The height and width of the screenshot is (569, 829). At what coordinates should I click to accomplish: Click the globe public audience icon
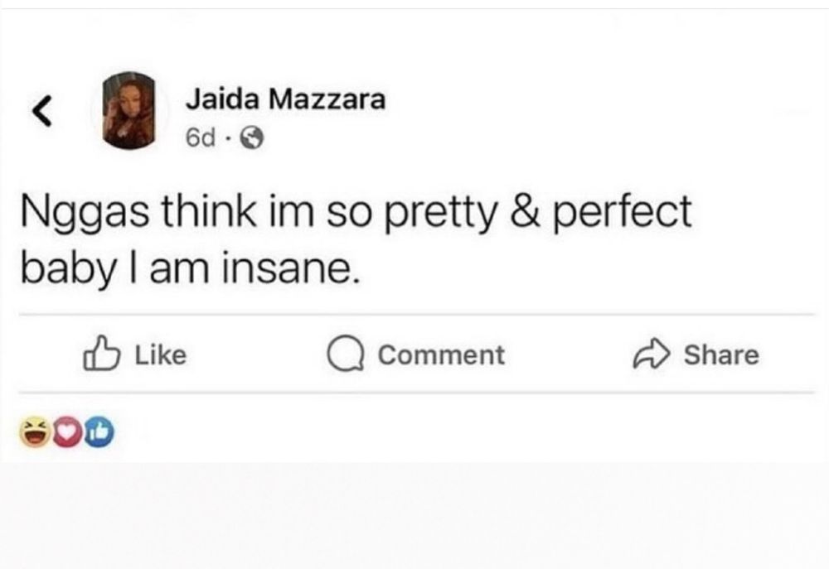tap(252, 138)
